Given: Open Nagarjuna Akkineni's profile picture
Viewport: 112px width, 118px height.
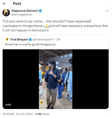Looking at the screenshot, I should [x=6, y=13].
